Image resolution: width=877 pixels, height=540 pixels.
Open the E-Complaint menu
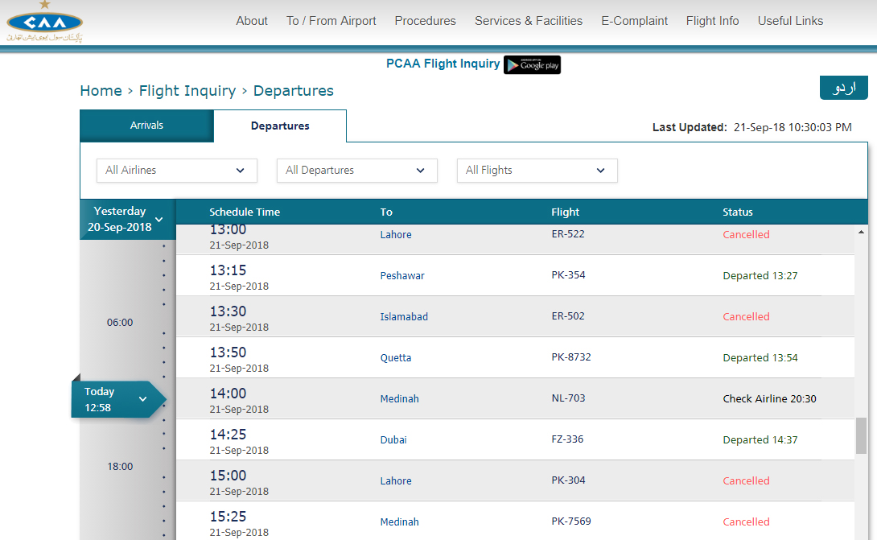pos(634,21)
